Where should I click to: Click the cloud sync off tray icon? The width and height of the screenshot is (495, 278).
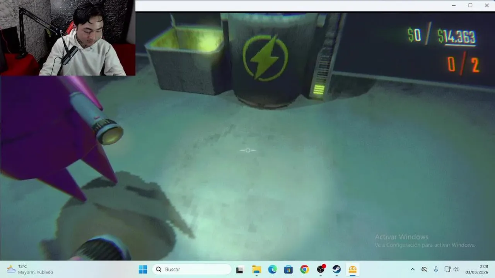(x=424, y=270)
